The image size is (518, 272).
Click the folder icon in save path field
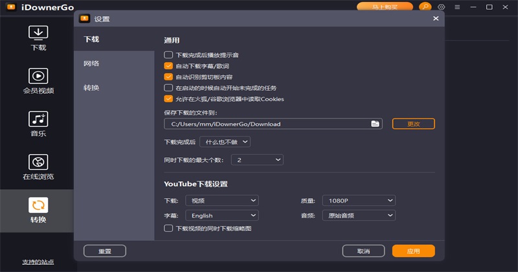375,124
